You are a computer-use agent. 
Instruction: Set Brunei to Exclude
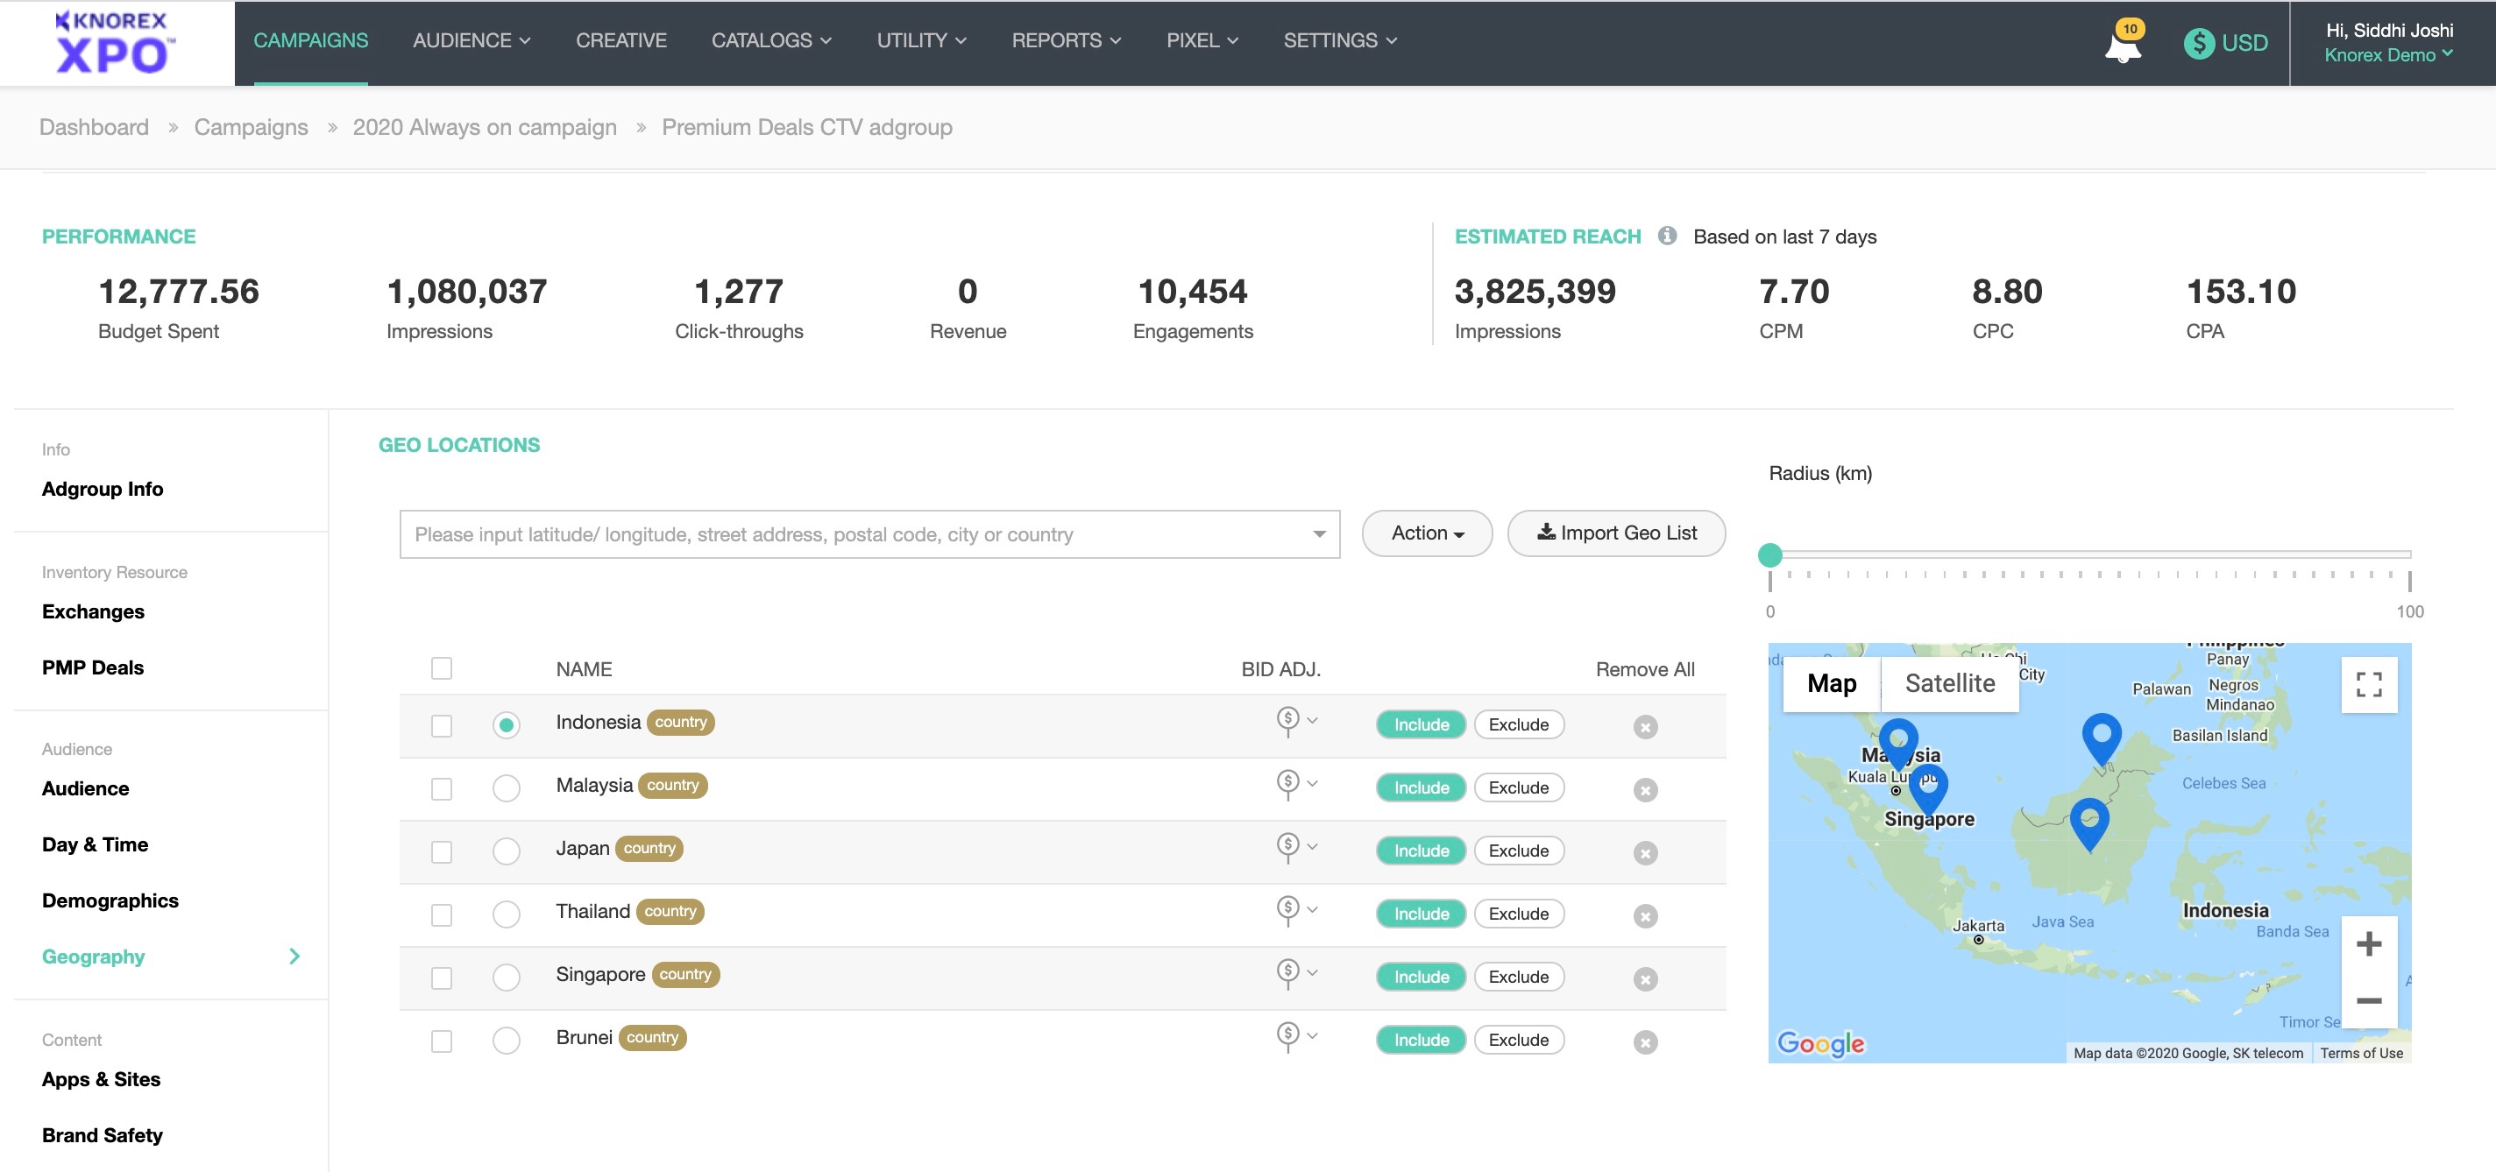click(1518, 1040)
